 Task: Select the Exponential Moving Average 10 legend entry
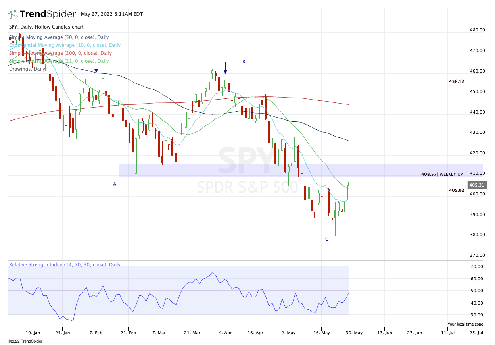click(65, 45)
